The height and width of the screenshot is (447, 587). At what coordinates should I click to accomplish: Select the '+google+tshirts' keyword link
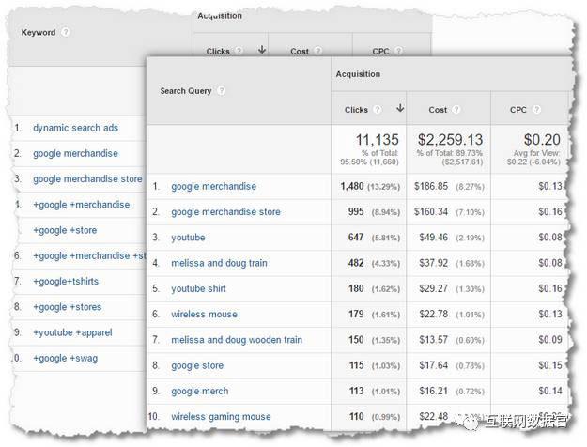[x=65, y=281]
